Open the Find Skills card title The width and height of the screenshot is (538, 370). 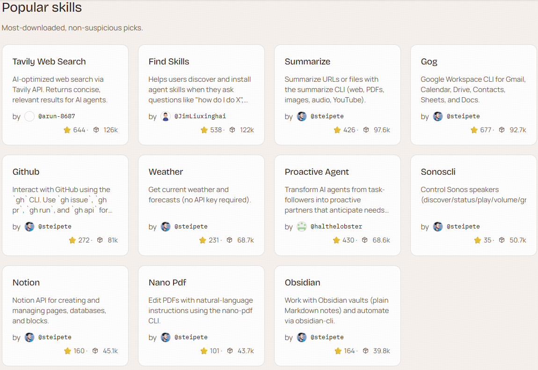pyautogui.click(x=169, y=62)
